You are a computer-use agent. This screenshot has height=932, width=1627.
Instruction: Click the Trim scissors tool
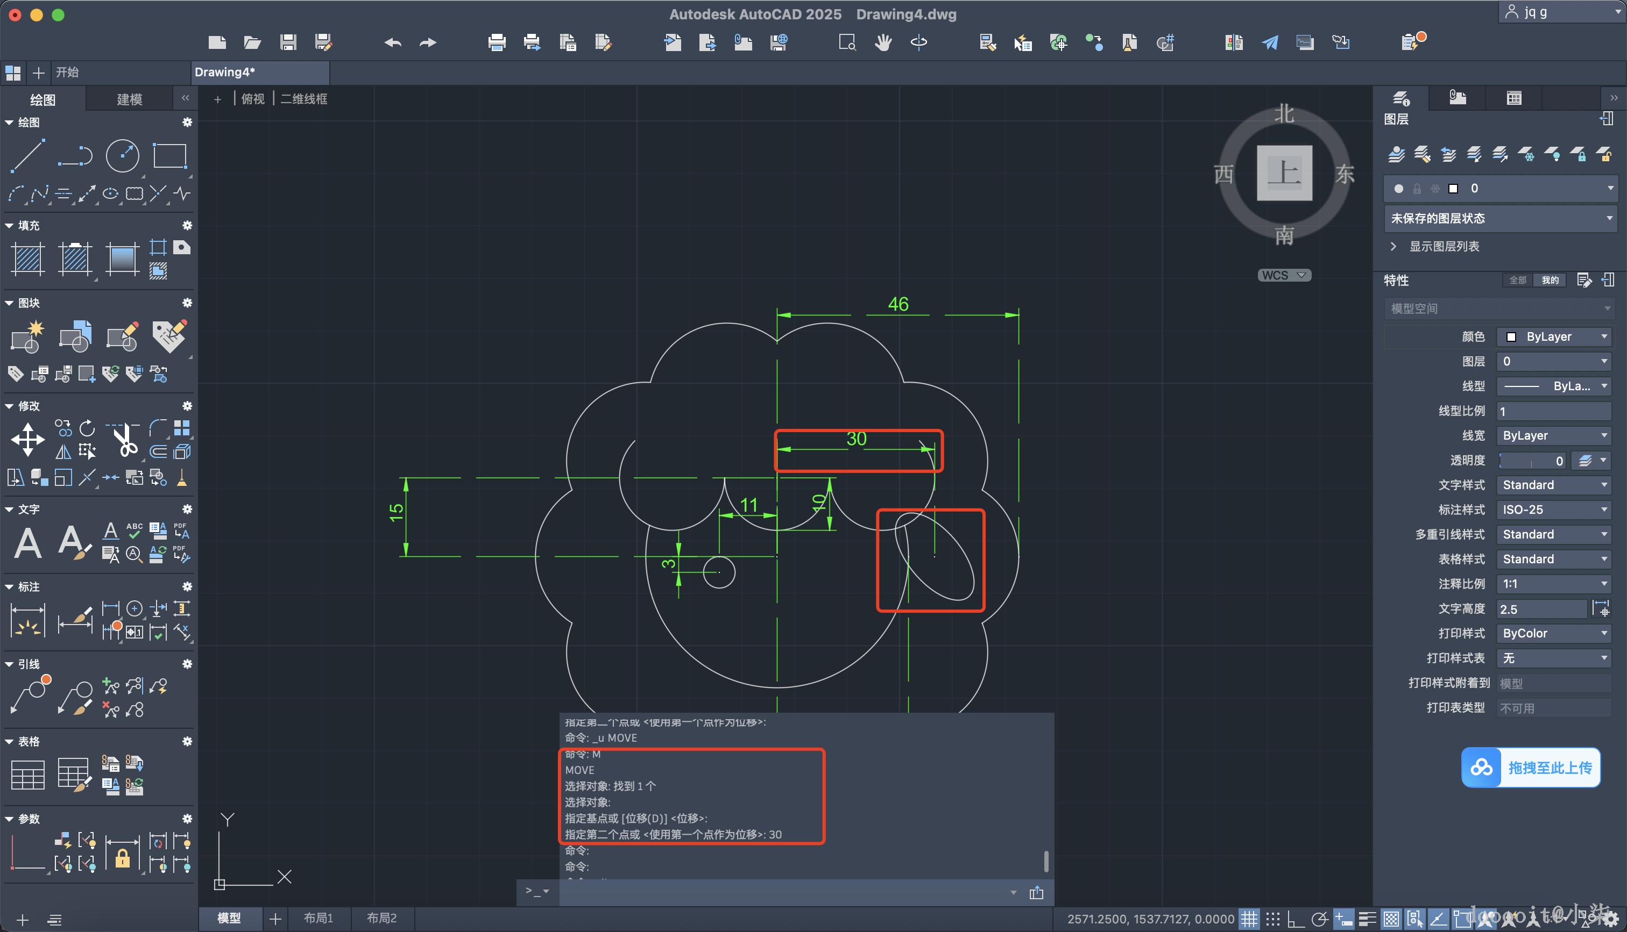tap(125, 439)
